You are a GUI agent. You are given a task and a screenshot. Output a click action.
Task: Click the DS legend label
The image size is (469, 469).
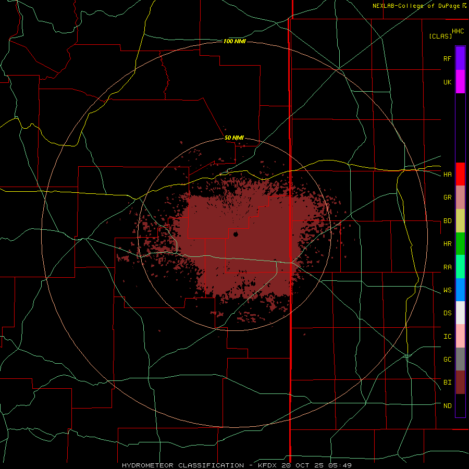pos(447,313)
